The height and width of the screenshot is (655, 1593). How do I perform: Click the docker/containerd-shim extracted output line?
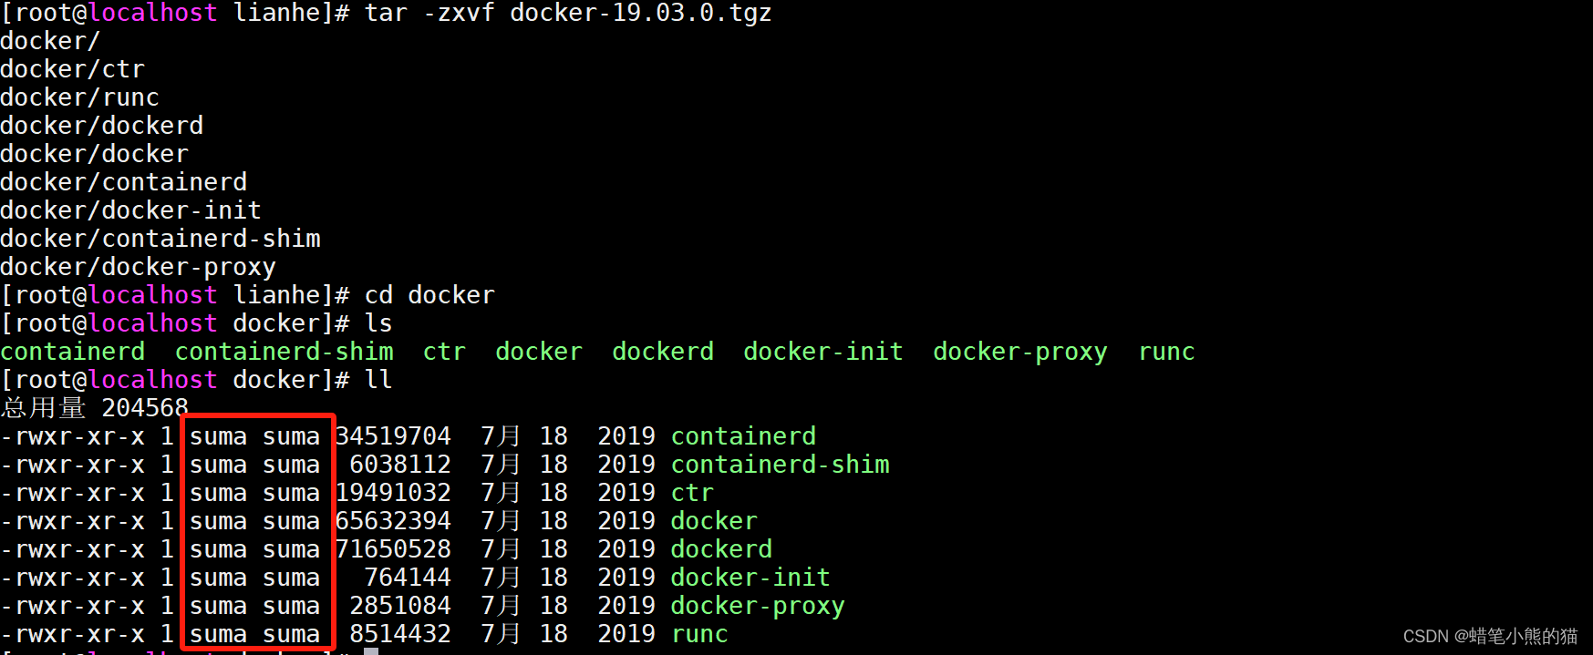[160, 239]
